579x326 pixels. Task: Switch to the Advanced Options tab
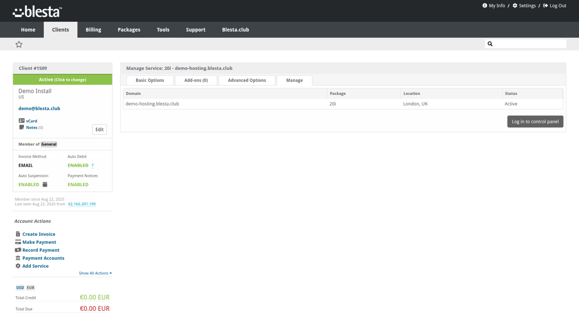(x=247, y=80)
